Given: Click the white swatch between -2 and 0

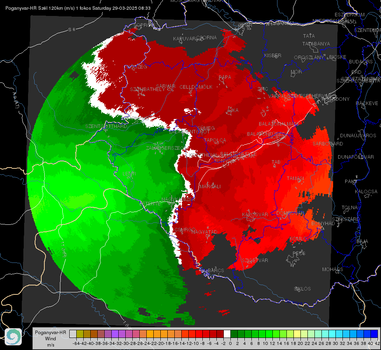Looking at the screenshot, I should [227, 334].
